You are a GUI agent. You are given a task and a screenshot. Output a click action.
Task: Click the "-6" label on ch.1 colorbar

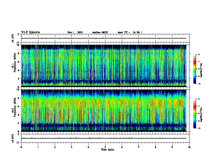tap(198, 54)
